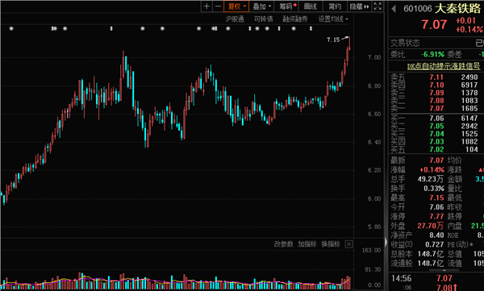Viewport: 484px width, 291px height.
Task: Click 改参数 to change indicator parameters
Action: click(283, 244)
